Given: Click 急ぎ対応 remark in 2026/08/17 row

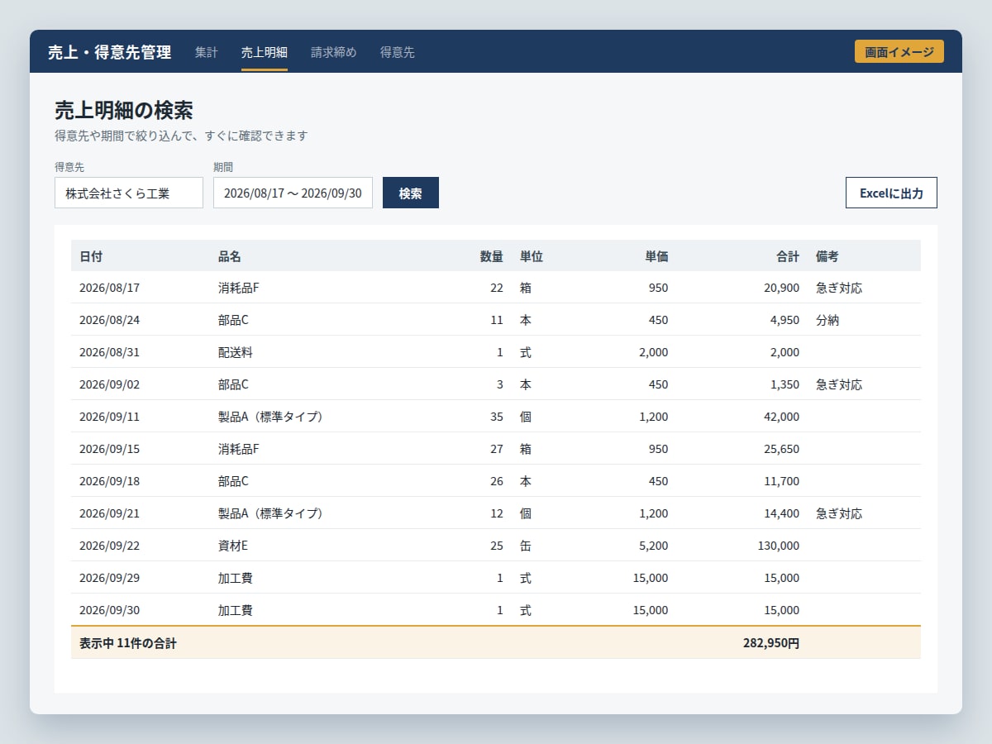Looking at the screenshot, I should click(839, 288).
